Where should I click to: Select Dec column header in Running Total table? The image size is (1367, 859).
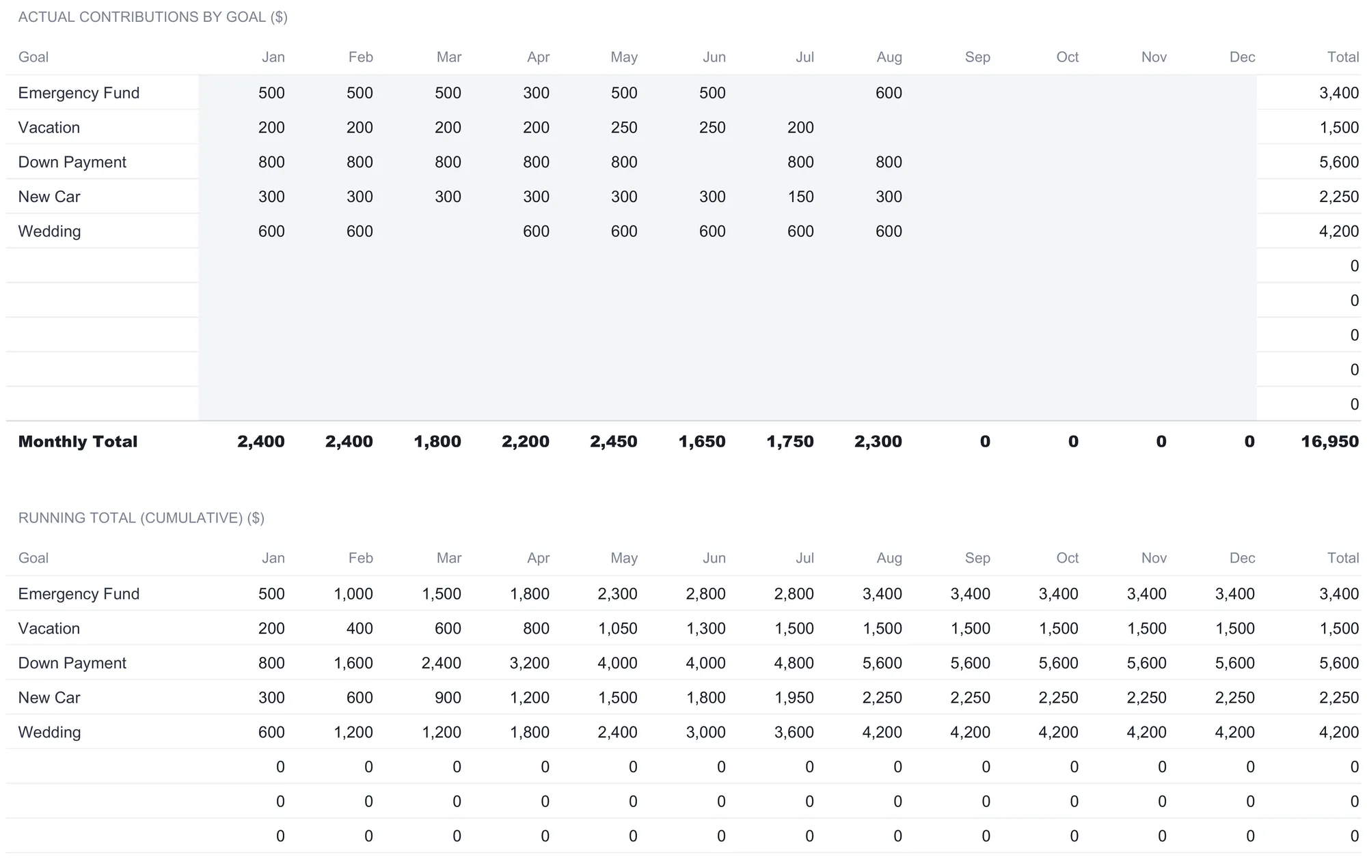pyautogui.click(x=1242, y=559)
